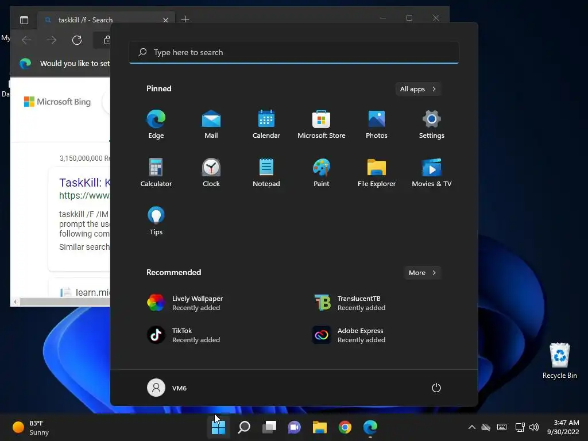Open the Paint app
The width and height of the screenshot is (588, 441).
click(322, 172)
